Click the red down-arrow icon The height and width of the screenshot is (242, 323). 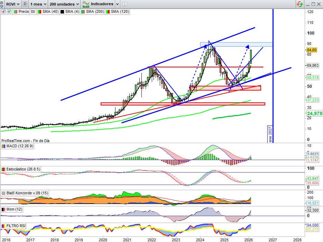click(3, 11)
